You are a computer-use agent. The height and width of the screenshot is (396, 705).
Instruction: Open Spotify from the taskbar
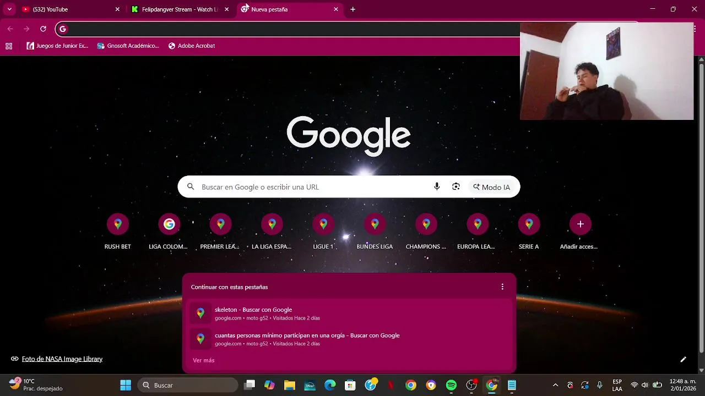pyautogui.click(x=451, y=385)
